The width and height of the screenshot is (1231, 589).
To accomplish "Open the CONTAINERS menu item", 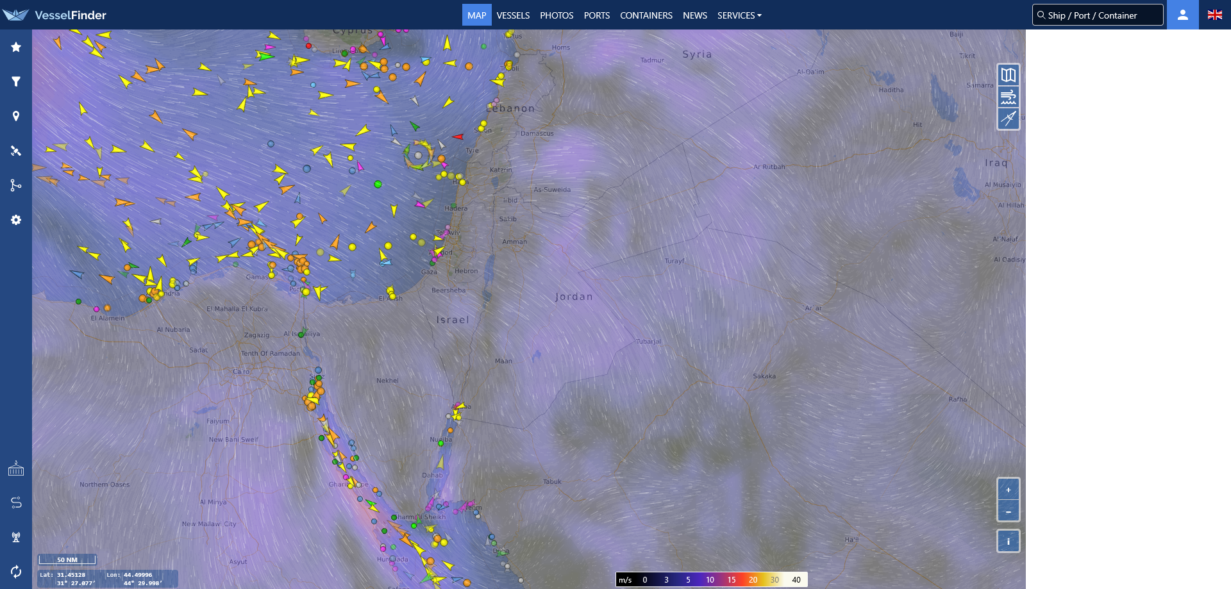I will (646, 15).
